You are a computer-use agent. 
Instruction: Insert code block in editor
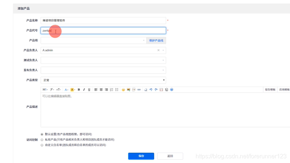(134, 89)
